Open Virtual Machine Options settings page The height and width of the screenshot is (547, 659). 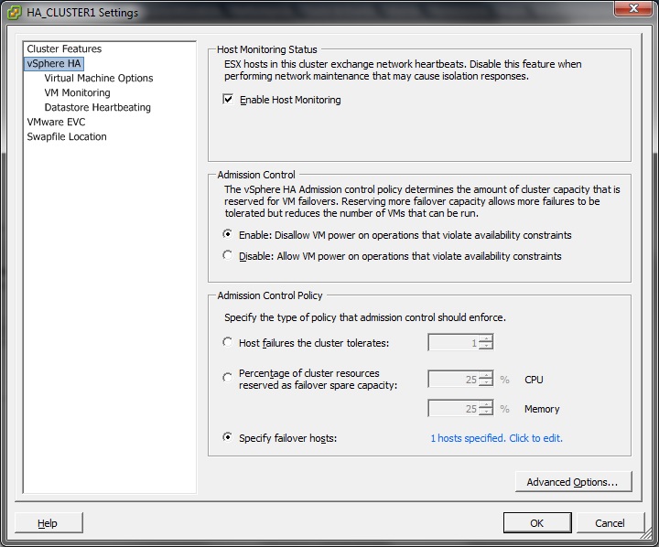(x=99, y=78)
